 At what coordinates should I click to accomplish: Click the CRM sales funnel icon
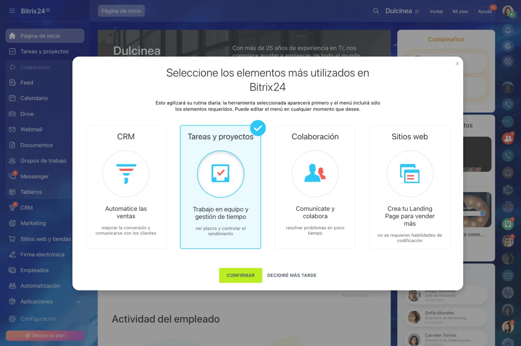point(126,174)
